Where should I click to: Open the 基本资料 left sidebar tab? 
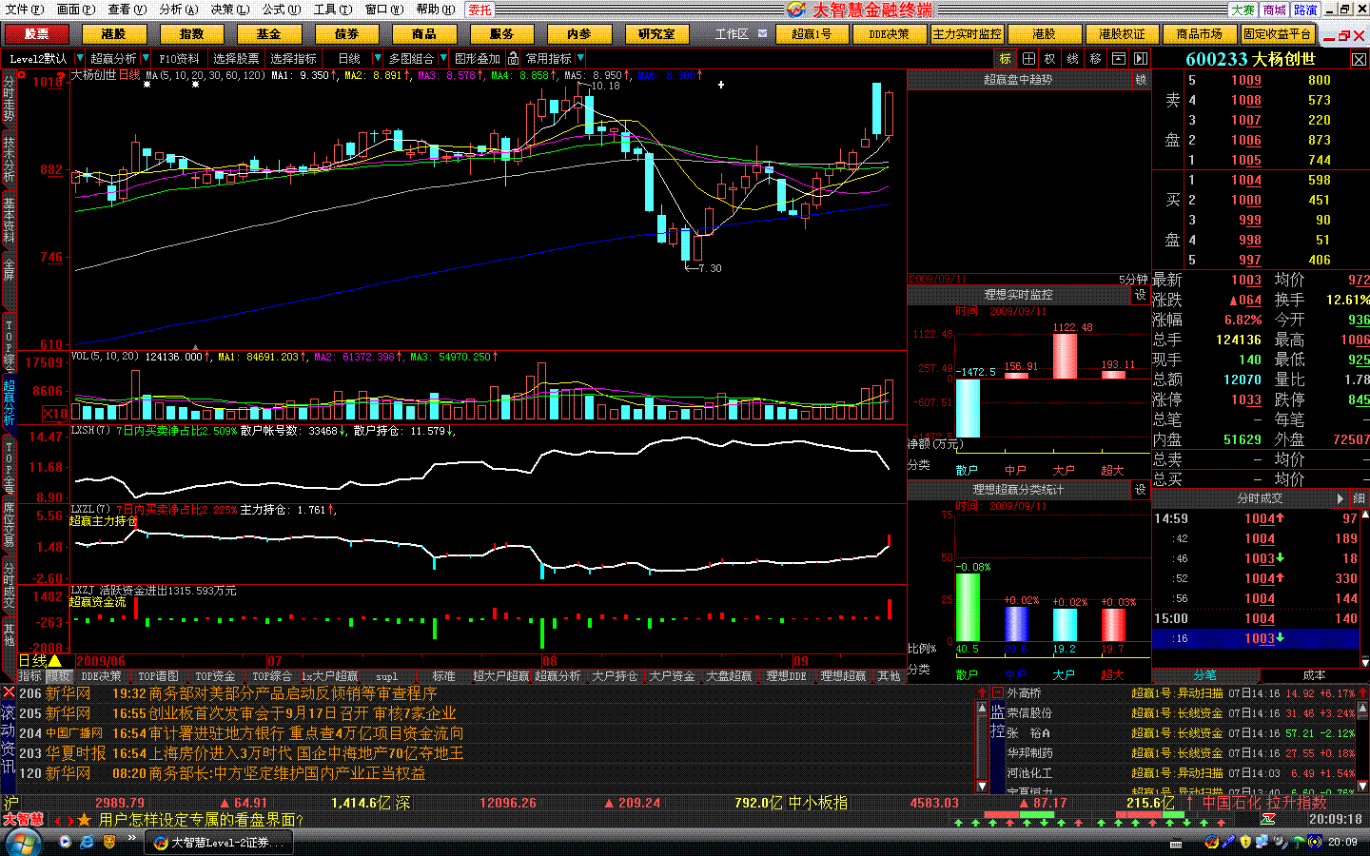pos(9,221)
